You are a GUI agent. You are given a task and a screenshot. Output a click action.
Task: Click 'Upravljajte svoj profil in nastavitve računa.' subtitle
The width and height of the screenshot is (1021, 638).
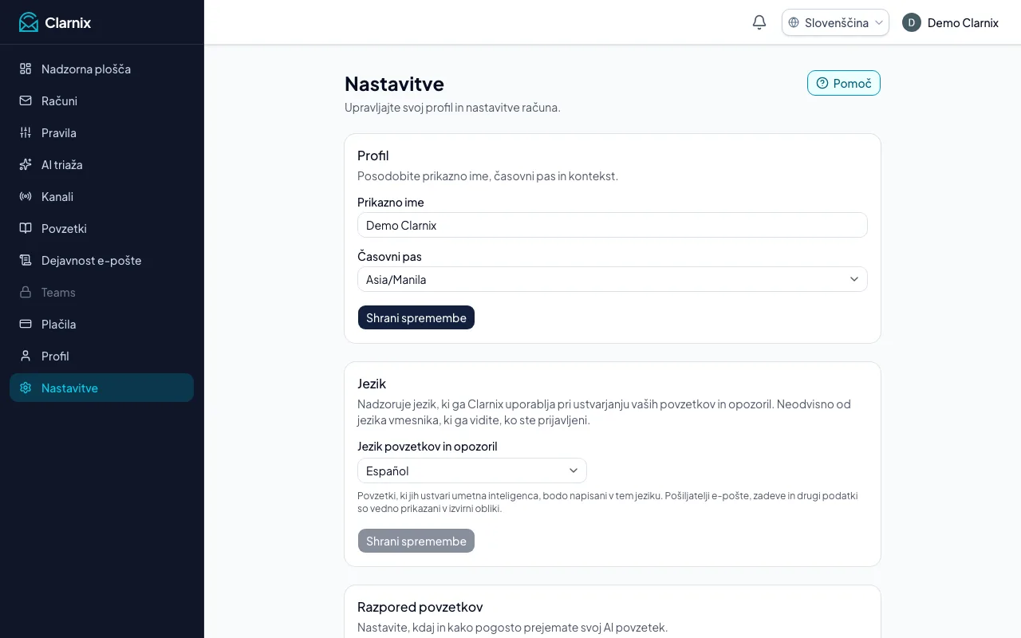tap(452, 108)
